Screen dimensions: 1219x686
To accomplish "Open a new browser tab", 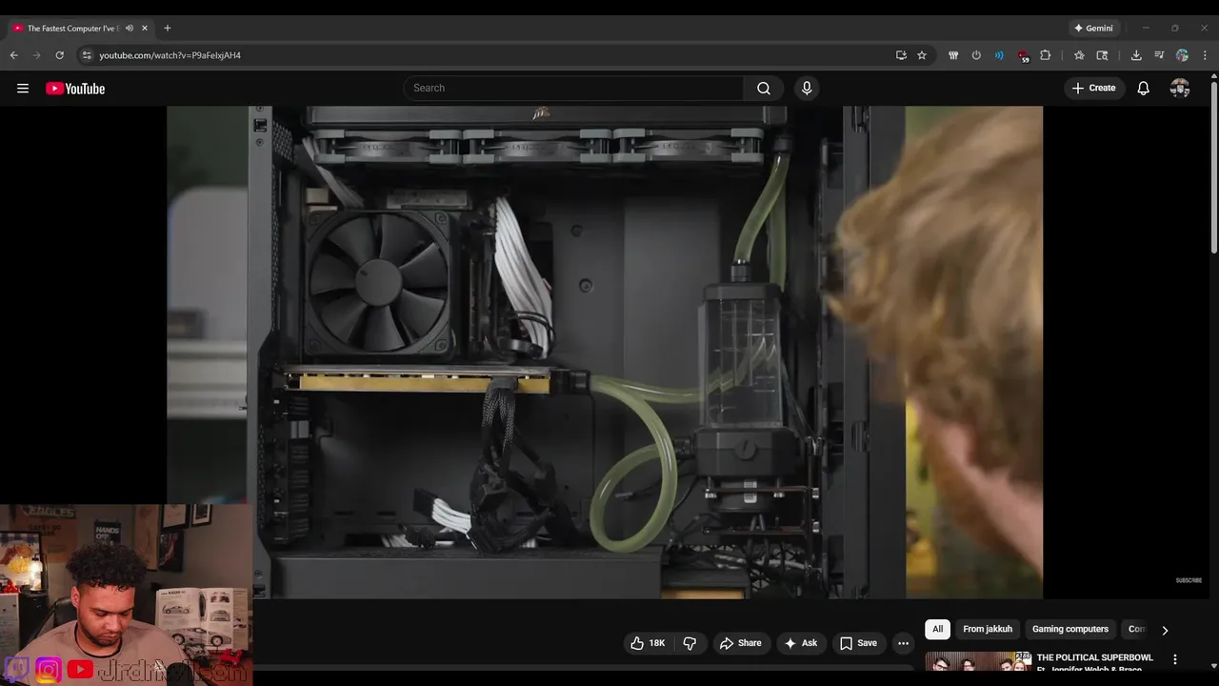I will point(168,28).
